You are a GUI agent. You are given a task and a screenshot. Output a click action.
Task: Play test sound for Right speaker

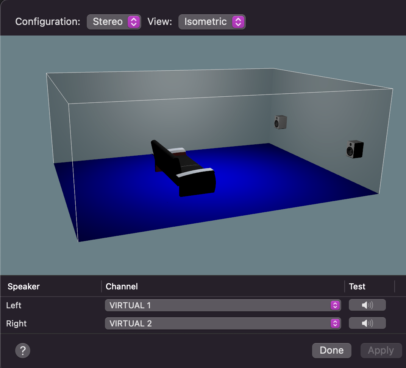367,323
